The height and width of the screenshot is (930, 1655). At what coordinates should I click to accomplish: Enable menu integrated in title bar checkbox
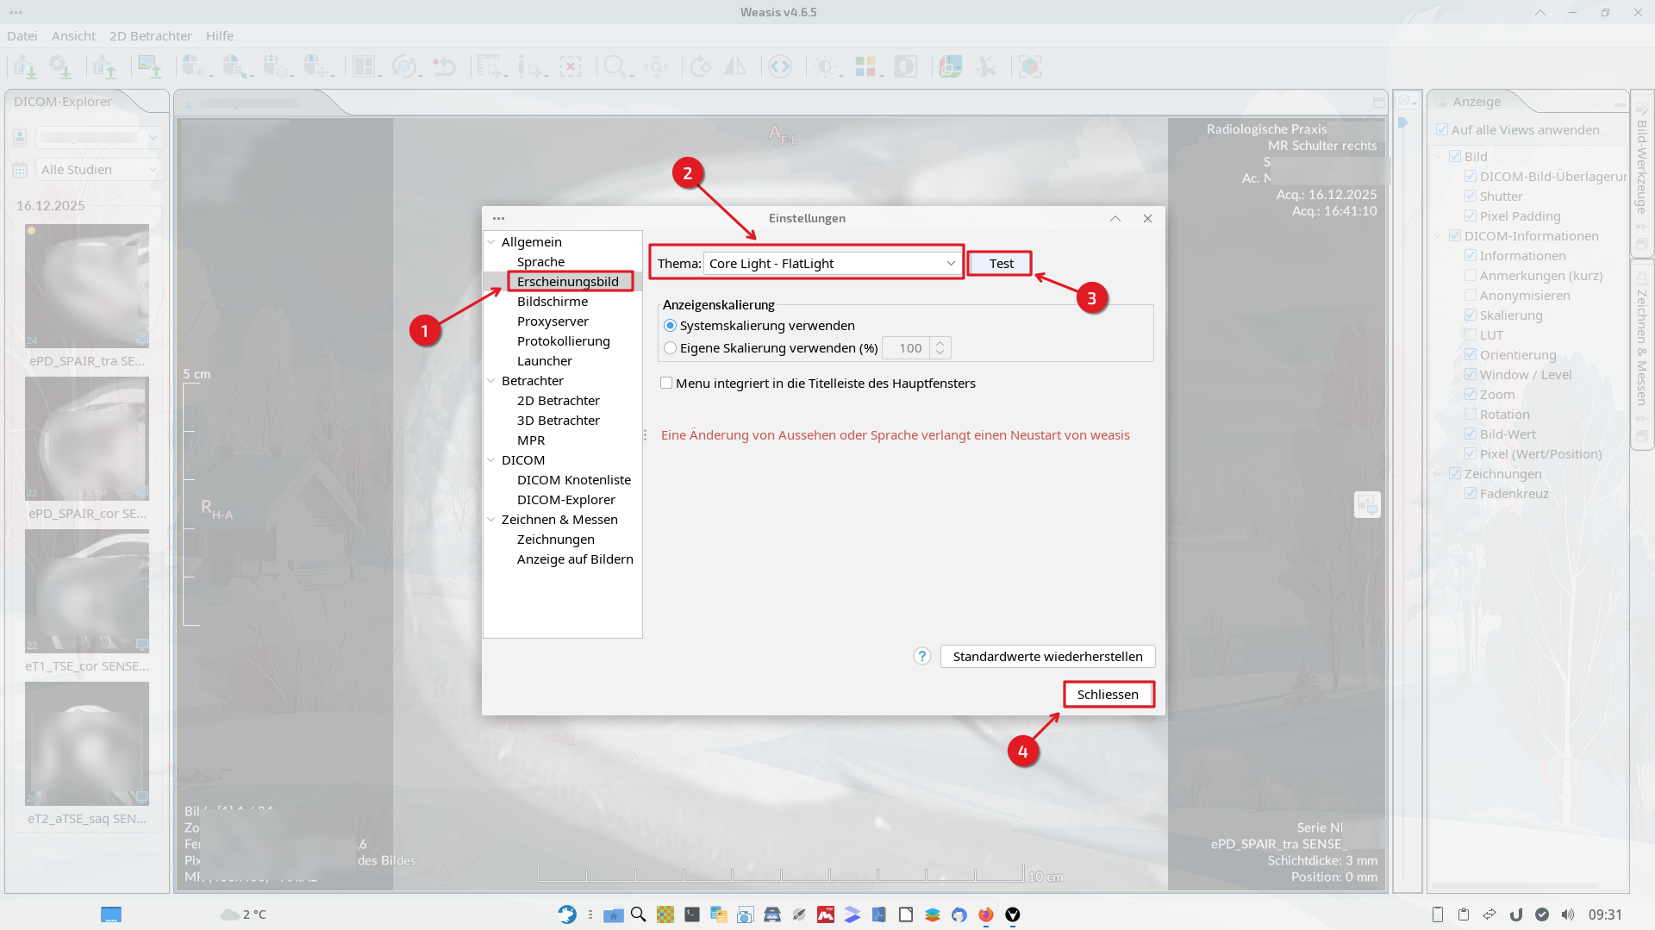coord(666,384)
